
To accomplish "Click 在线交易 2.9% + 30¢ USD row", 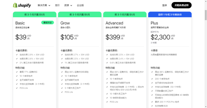I will point(32,55).
